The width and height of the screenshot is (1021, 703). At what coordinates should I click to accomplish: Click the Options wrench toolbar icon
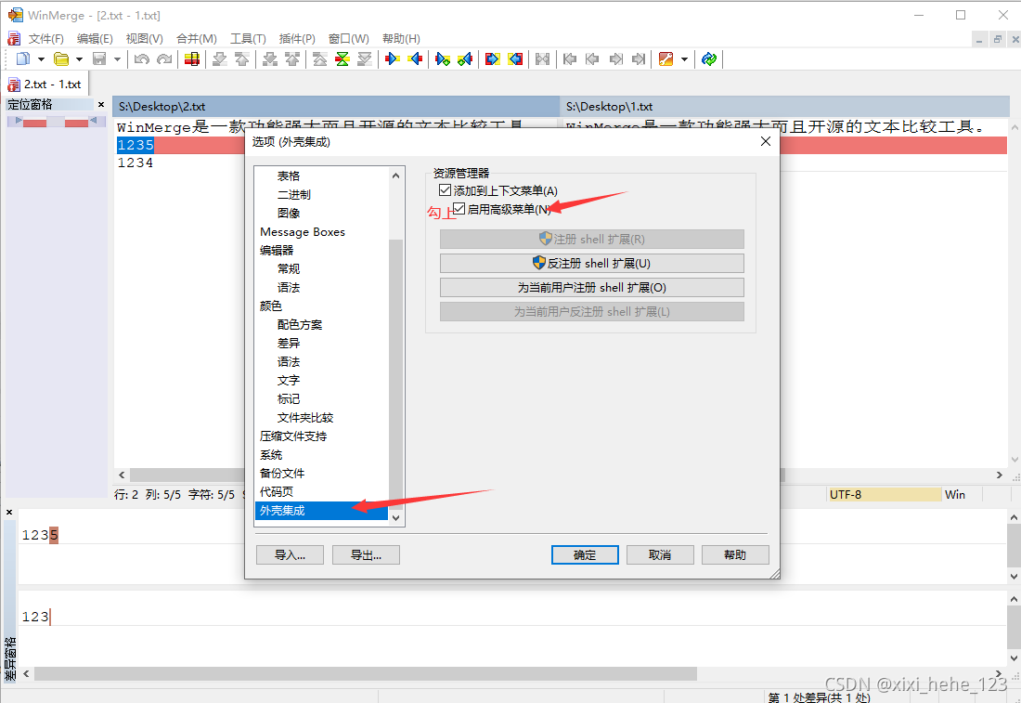click(x=666, y=59)
